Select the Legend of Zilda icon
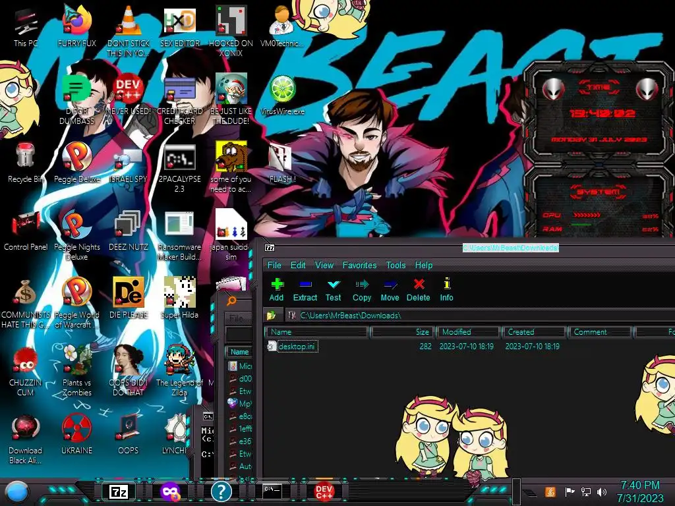The width and height of the screenshot is (675, 506). pyautogui.click(x=180, y=370)
